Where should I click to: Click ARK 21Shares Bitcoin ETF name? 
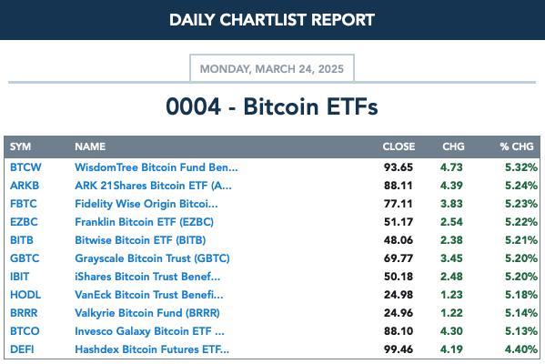tap(153, 186)
